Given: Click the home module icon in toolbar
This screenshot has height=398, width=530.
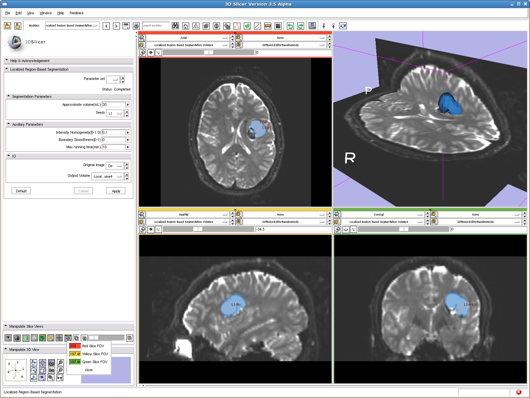Looking at the screenshot, I should click(185, 26).
